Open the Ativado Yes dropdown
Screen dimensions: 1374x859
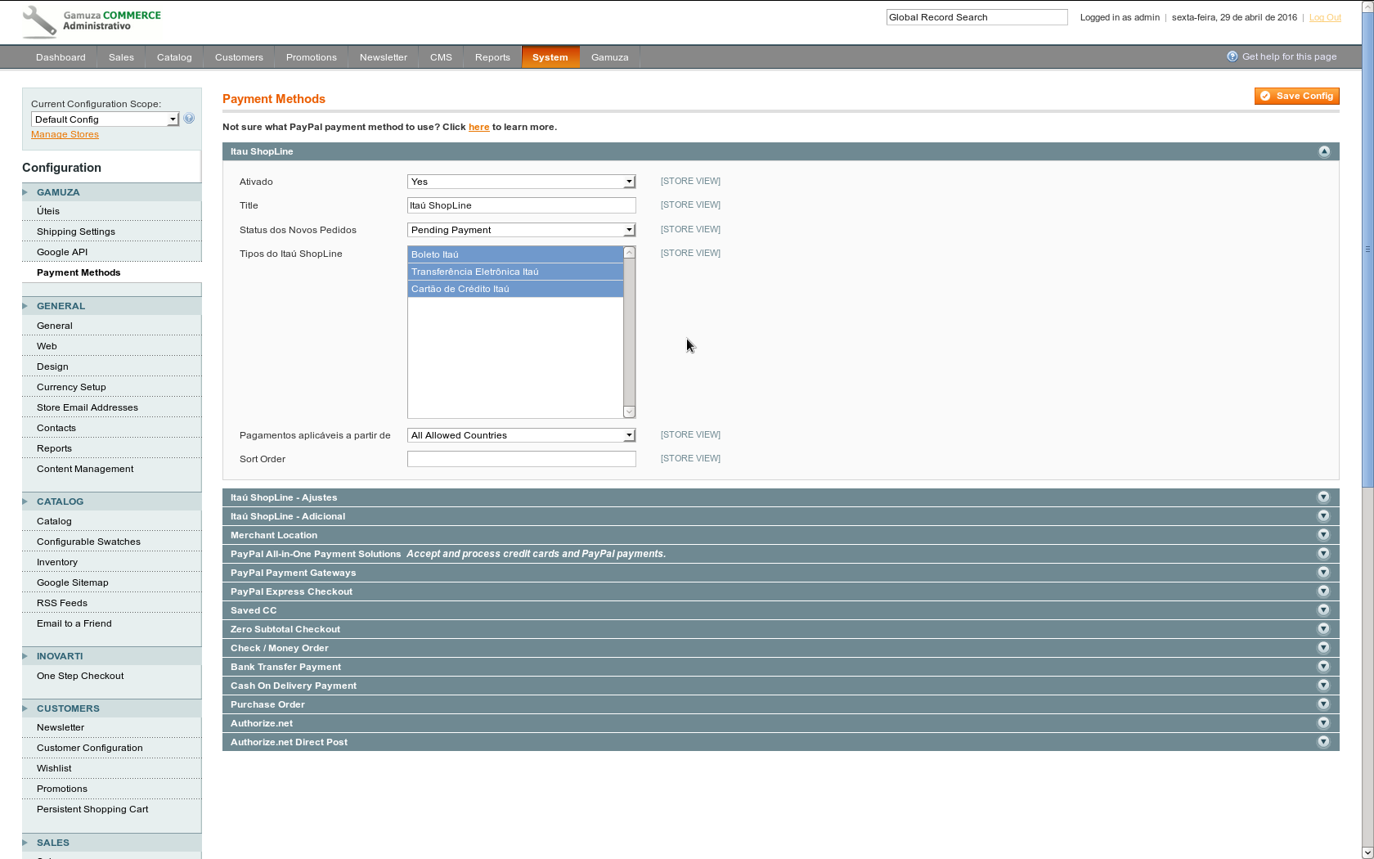tap(521, 182)
